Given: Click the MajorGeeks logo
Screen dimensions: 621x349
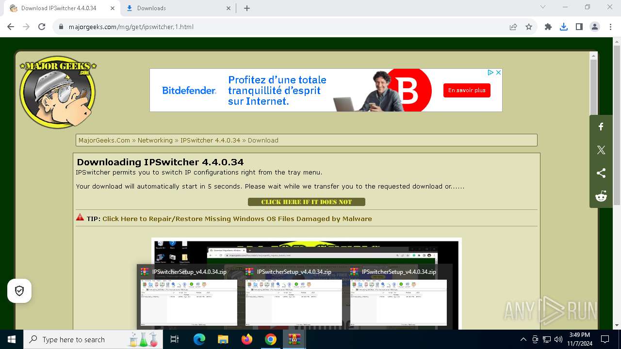Looking at the screenshot, I should tap(58, 93).
